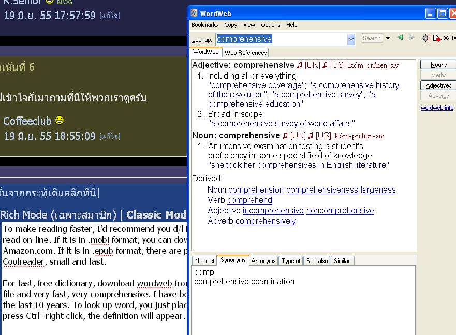This screenshot has height=335, width=456.
Task: Open the Copy menu
Action: 231,25
